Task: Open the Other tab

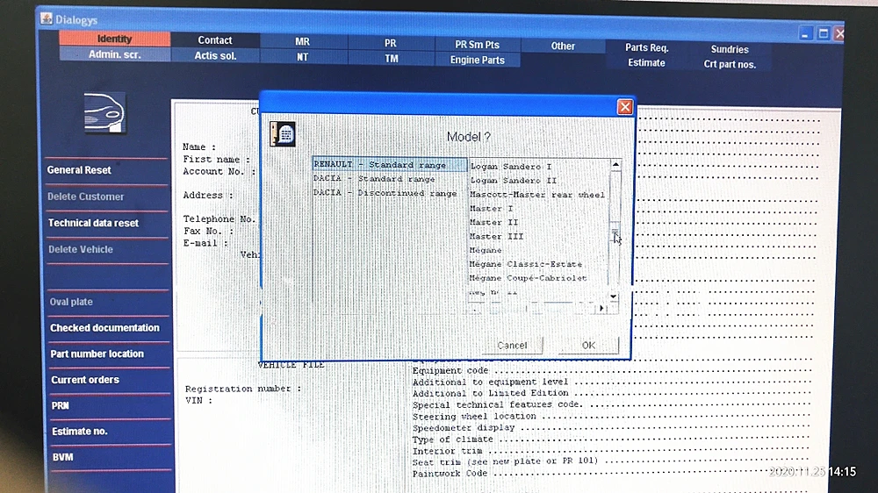Action: click(563, 46)
